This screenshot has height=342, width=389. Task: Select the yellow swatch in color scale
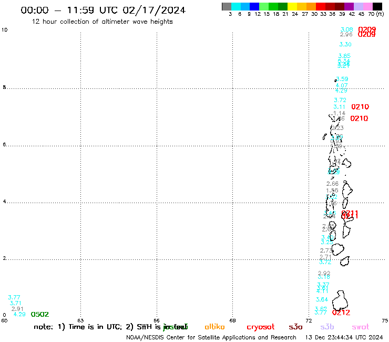[292, 6]
